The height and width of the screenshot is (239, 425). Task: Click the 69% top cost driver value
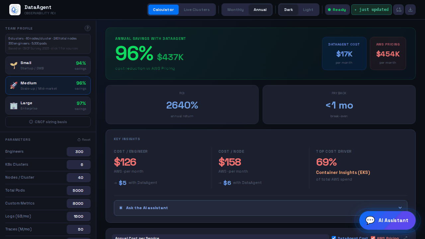point(326,162)
